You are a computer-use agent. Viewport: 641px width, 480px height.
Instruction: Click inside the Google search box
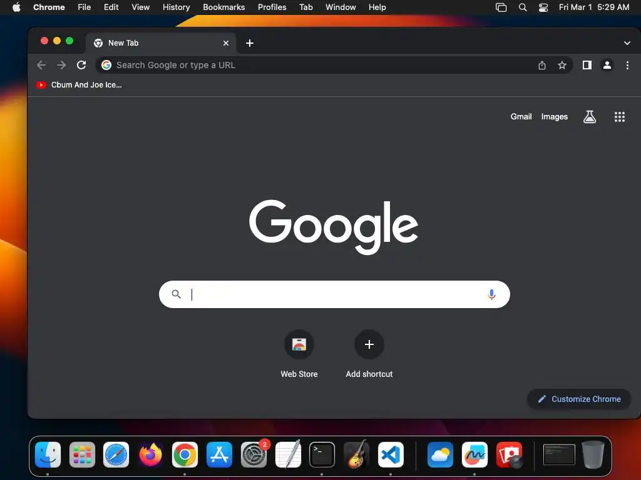[x=334, y=294]
